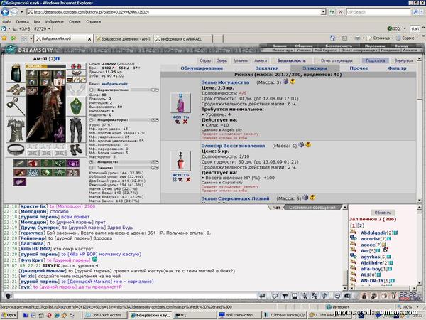Viewport: 426px width, 320px height.
Task: Switch to Системные сообщения chat tab
Action: point(312,208)
